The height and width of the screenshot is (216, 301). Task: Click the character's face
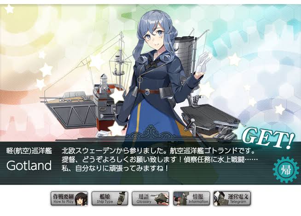(x=155, y=37)
